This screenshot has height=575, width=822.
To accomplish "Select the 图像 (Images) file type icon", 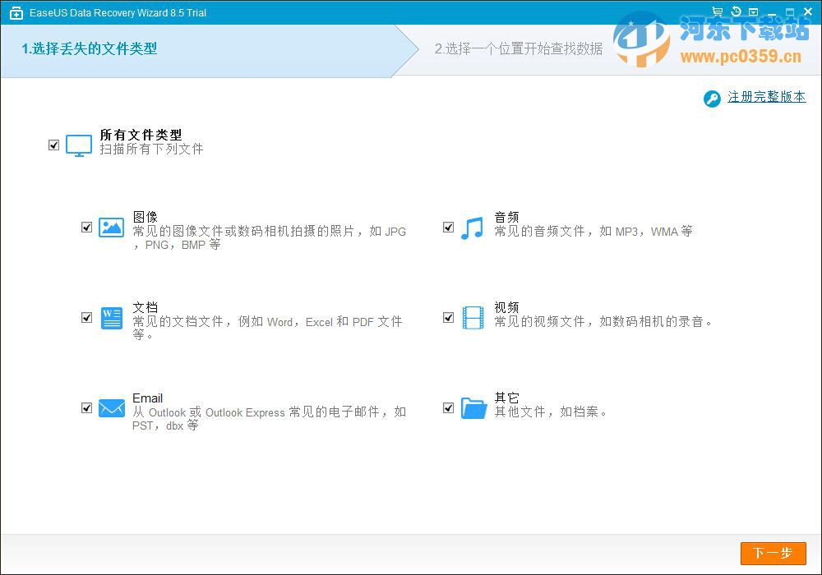I will click(111, 228).
